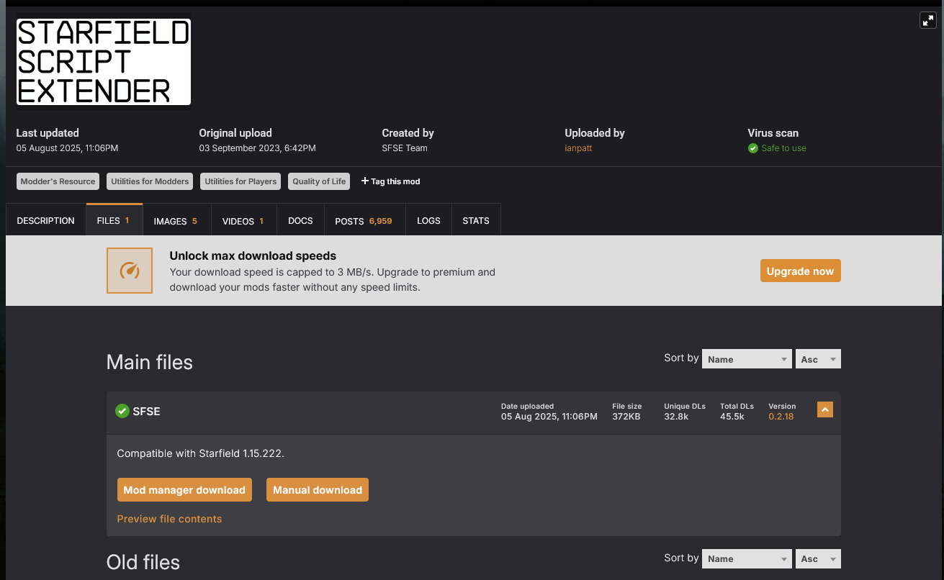This screenshot has width=944, height=580.
Task: Click the 45.5k total downloads value
Action: tap(732, 417)
